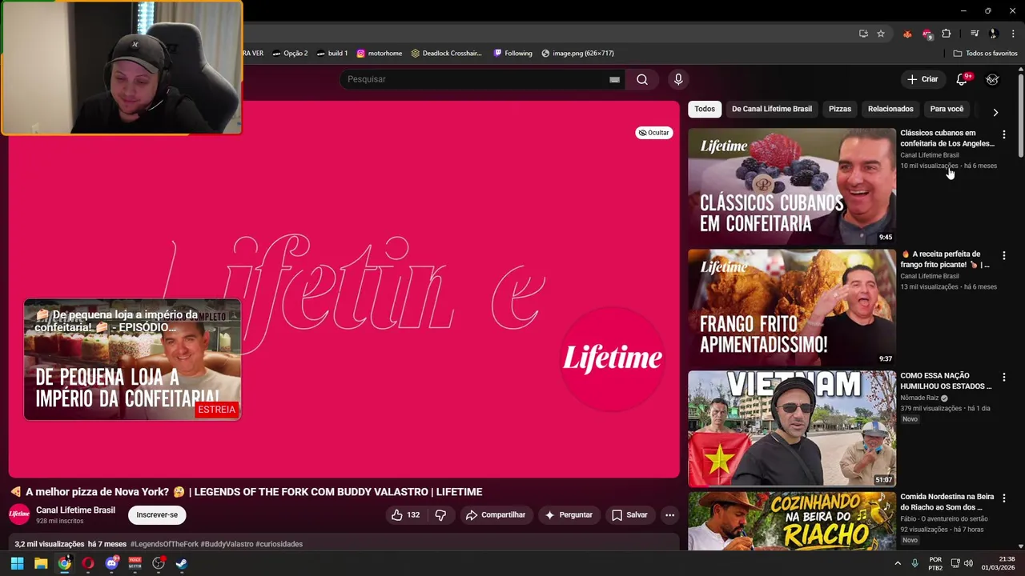Open the Chrome extensions puzzle menu
The width and height of the screenshot is (1025, 576).
(x=947, y=34)
